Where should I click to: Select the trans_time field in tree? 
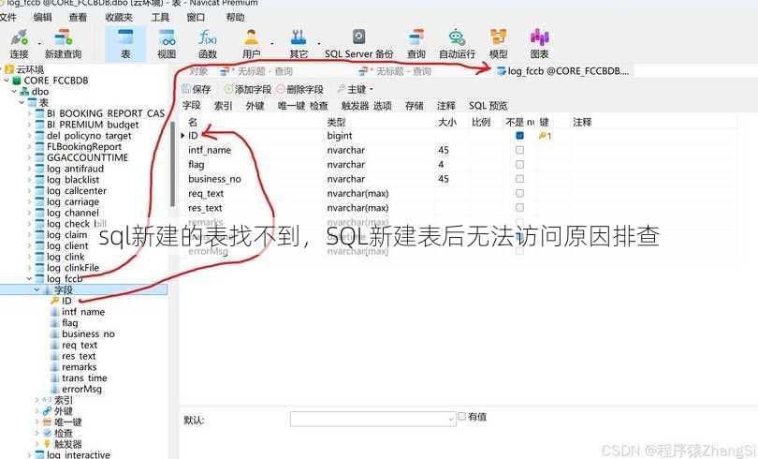[84, 378]
